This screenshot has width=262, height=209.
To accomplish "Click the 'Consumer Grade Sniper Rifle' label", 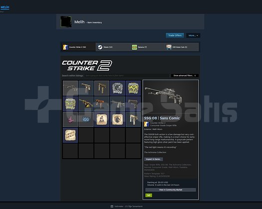I will (x=163, y=125).
